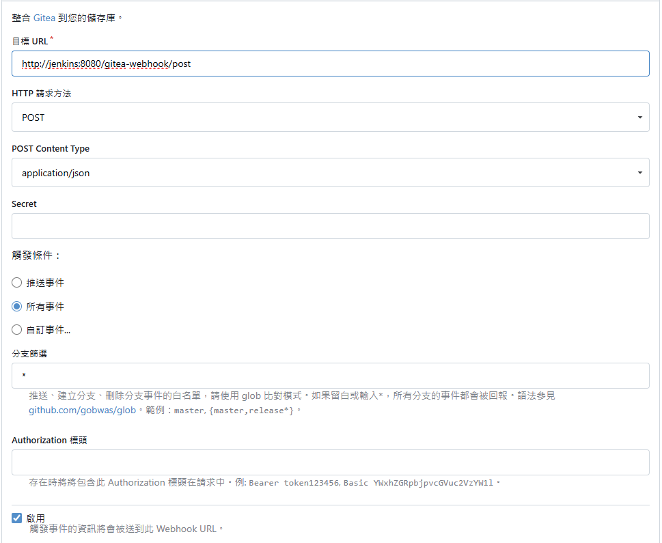Expand the POST Content Type dropdown
This screenshot has width=662, height=543.
click(x=330, y=173)
